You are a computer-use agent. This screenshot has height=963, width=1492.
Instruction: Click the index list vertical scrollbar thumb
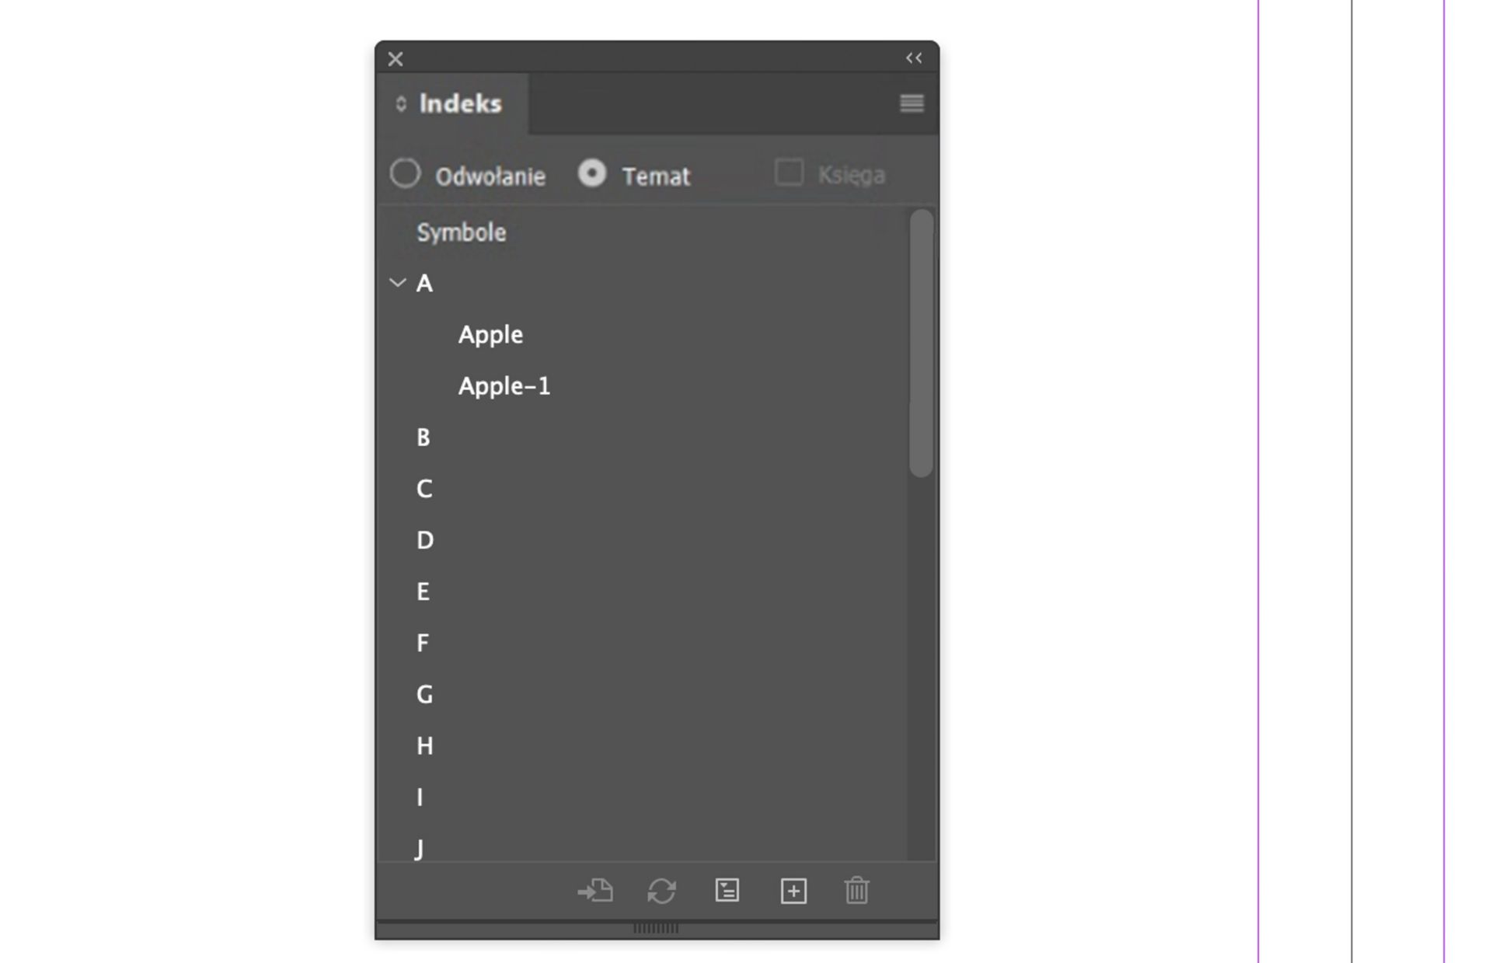[x=921, y=343]
